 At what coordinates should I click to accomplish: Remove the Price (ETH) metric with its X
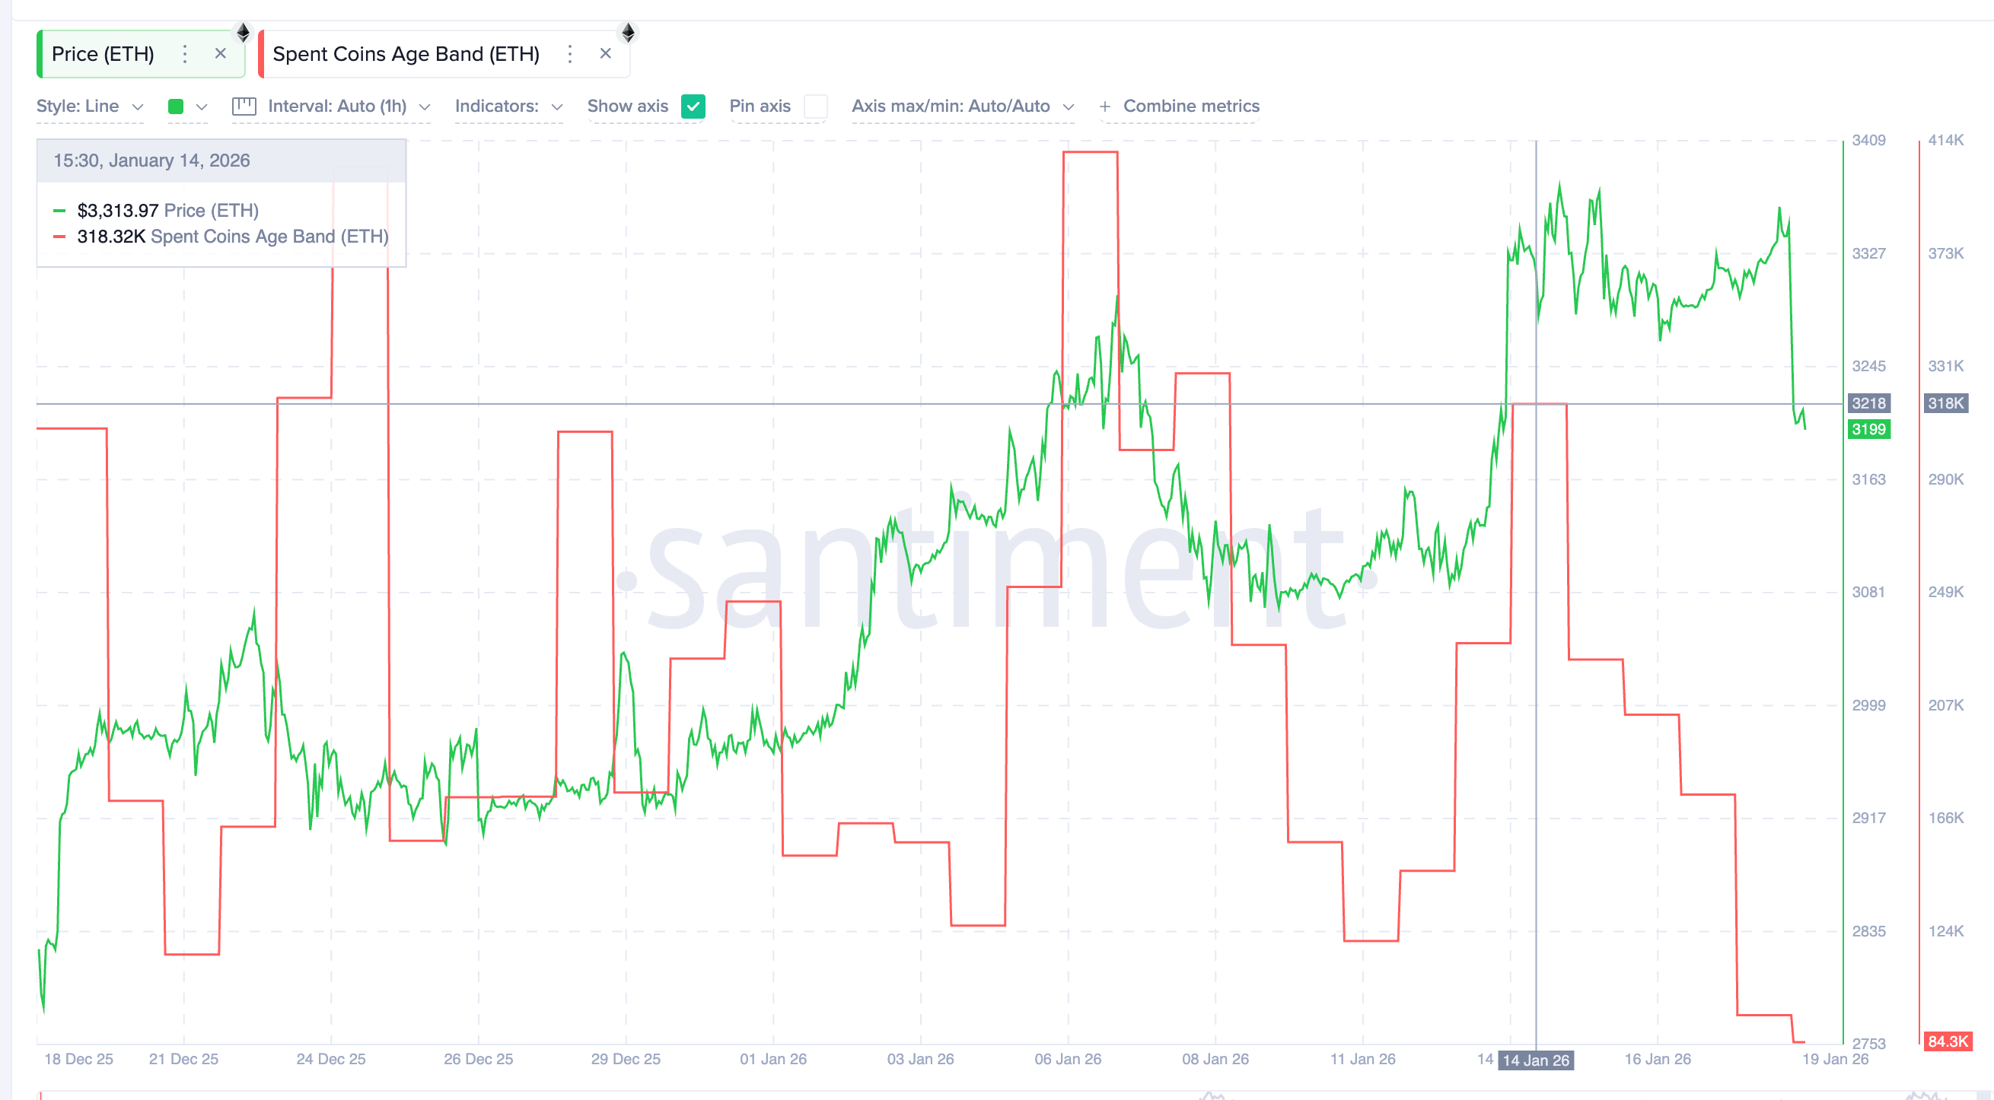pyautogui.click(x=221, y=53)
